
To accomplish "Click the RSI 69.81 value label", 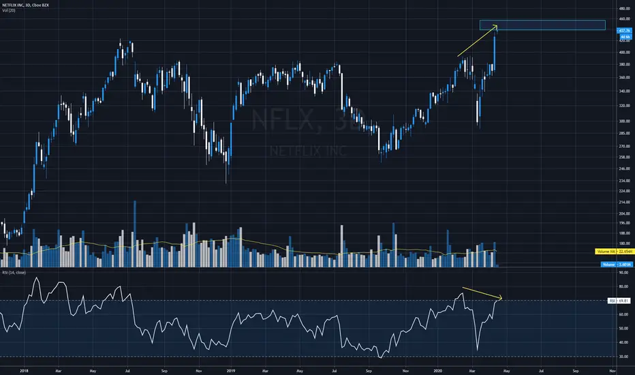I will pos(619,301).
